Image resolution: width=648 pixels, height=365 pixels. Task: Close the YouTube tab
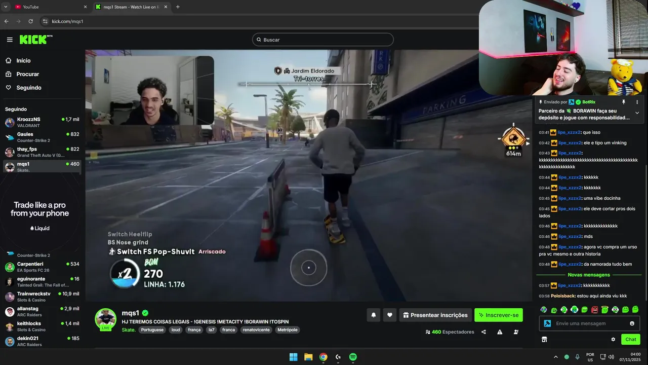pos(85,7)
